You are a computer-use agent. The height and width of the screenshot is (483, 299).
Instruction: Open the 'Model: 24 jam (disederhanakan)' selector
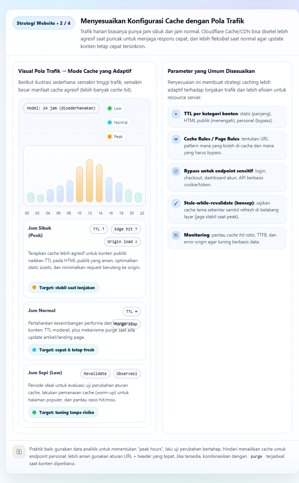coord(61,108)
